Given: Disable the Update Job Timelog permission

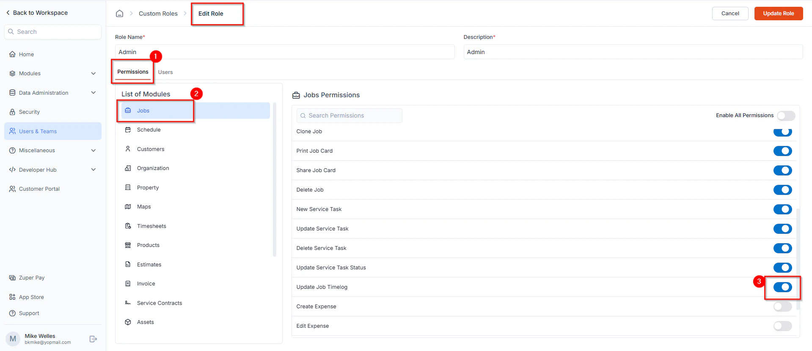Looking at the screenshot, I should click(x=782, y=287).
